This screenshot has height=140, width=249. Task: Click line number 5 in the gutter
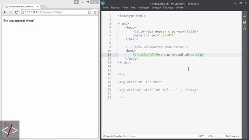pos(110,31)
